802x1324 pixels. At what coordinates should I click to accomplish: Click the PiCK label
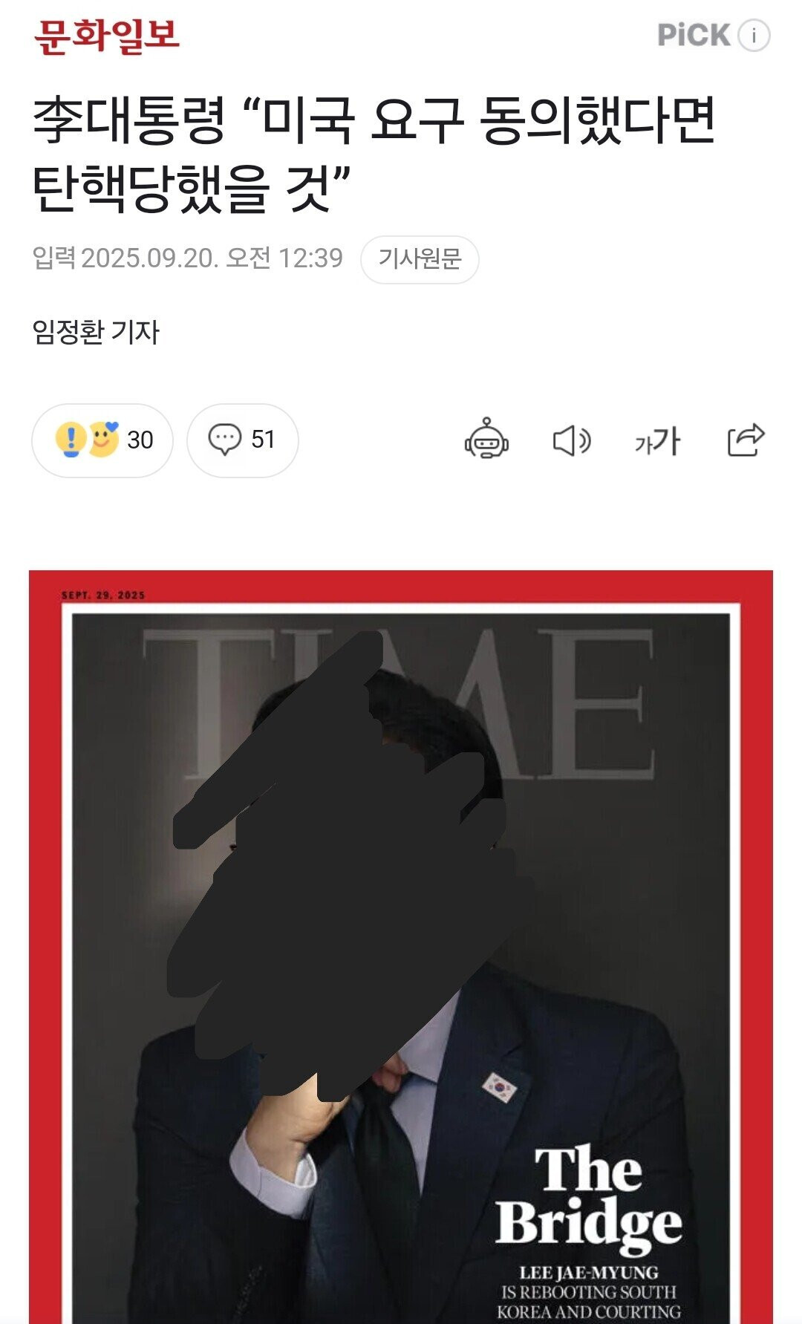(694, 36)
